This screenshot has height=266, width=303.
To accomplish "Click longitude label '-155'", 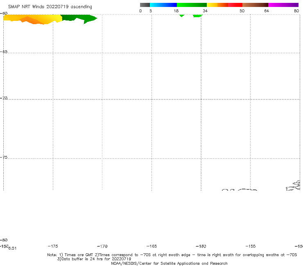I will coord(251,246).
